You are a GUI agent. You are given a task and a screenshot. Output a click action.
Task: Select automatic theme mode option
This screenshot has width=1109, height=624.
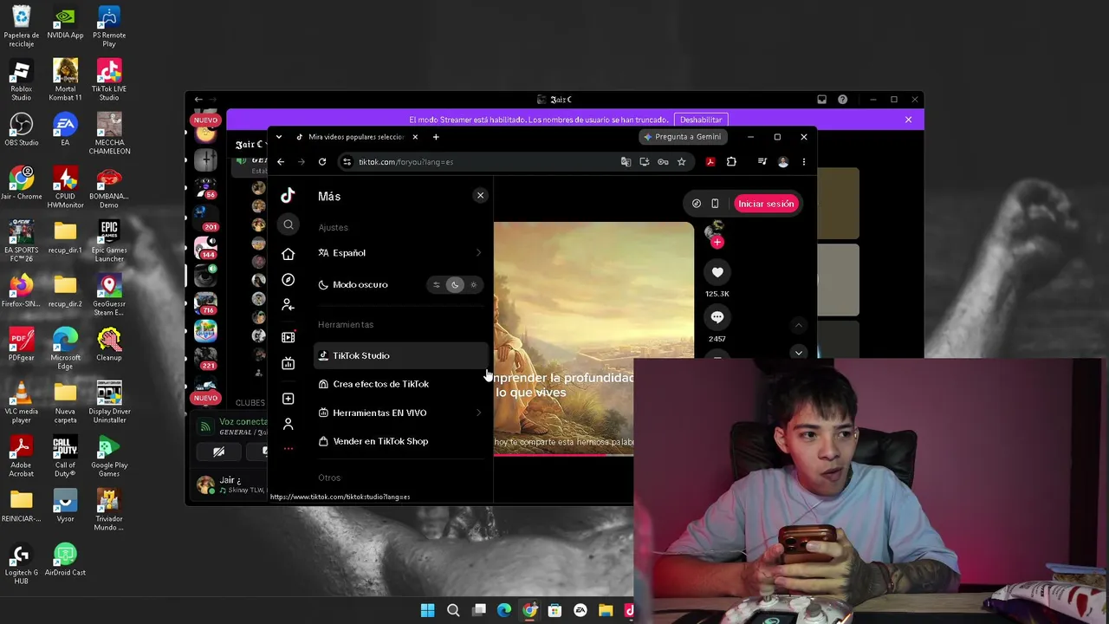tap(437, 285)
